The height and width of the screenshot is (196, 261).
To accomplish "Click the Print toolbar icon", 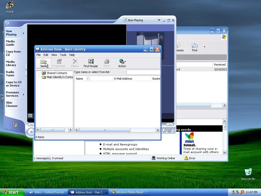I will [x=107, y=63].
